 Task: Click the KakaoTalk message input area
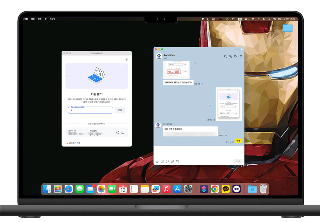tap(199, 152)
